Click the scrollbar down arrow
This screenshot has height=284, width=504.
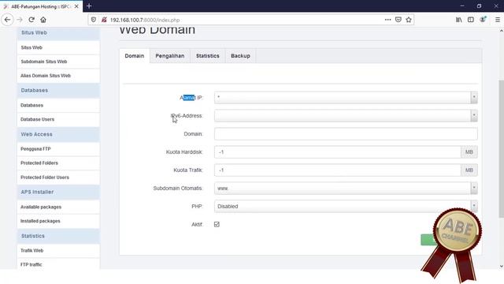coord(501,266)
